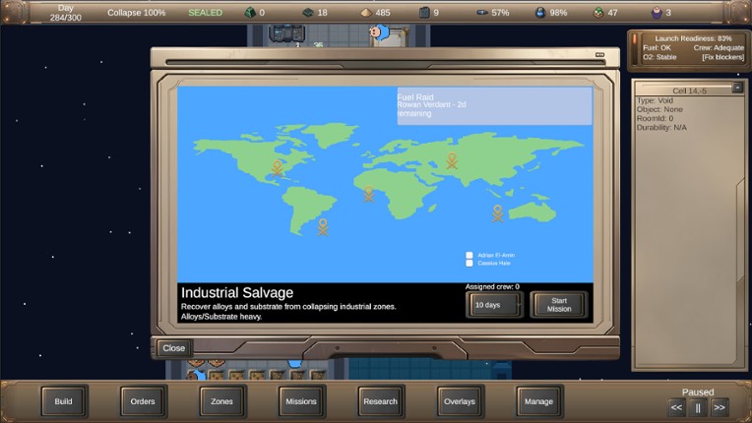Assign Adrian El-Amin to the mission
The width and height of the screenshot is (752, 423).
click(x=470, y=255)
